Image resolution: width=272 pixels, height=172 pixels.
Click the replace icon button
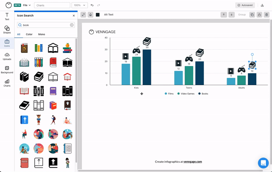coord(83,15)
